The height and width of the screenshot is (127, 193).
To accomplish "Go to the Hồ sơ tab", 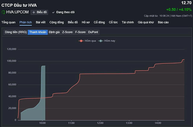I will pos(86,22).
